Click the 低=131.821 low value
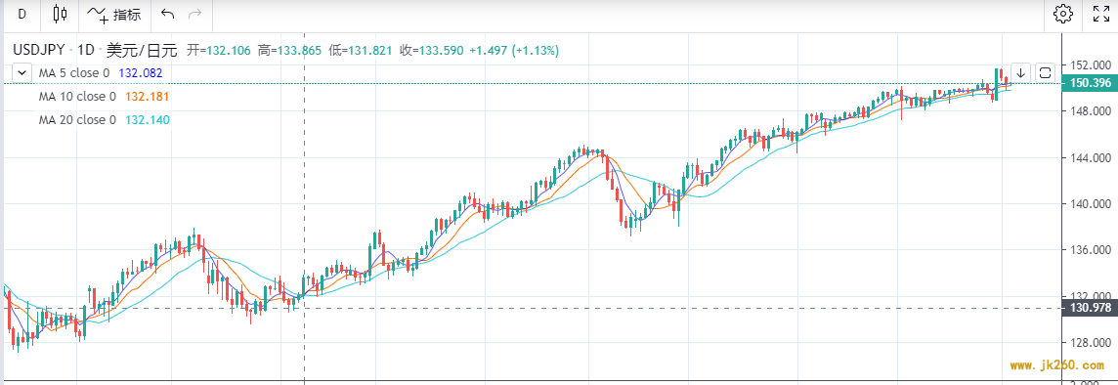Image resolution: width=1118 pixels, height=385 pixels. (360, 50)
